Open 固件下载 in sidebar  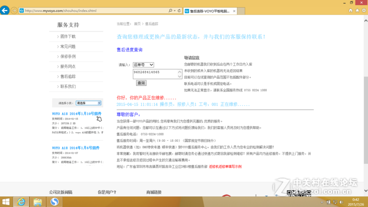(x=68, y=37)
